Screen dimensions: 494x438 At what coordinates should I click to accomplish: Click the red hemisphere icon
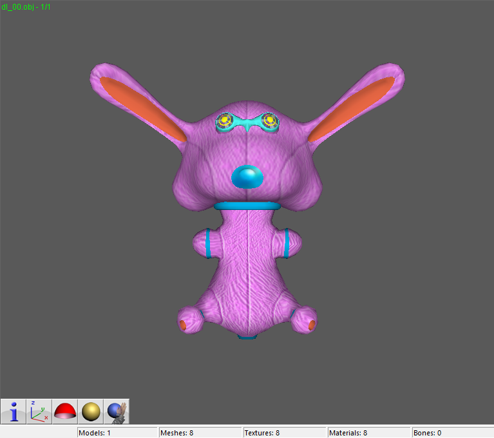click(65, 411)
